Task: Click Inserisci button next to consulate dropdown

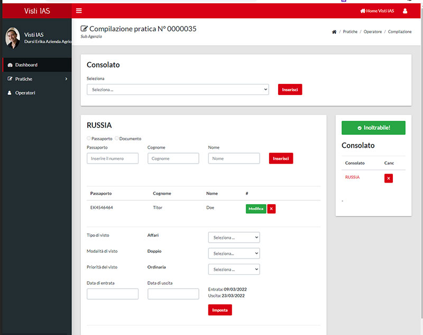Action: click(290, 90)
